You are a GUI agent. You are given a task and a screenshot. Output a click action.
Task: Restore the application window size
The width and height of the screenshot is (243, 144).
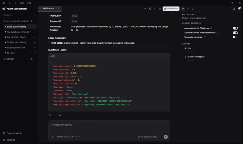[x=232, y=3]
